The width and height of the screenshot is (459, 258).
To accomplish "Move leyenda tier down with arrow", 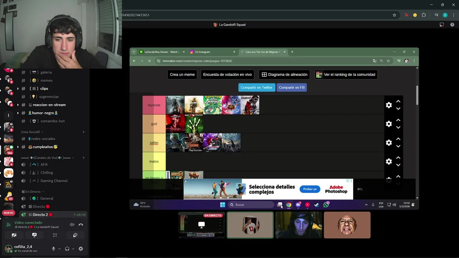I will click(398, 109).
